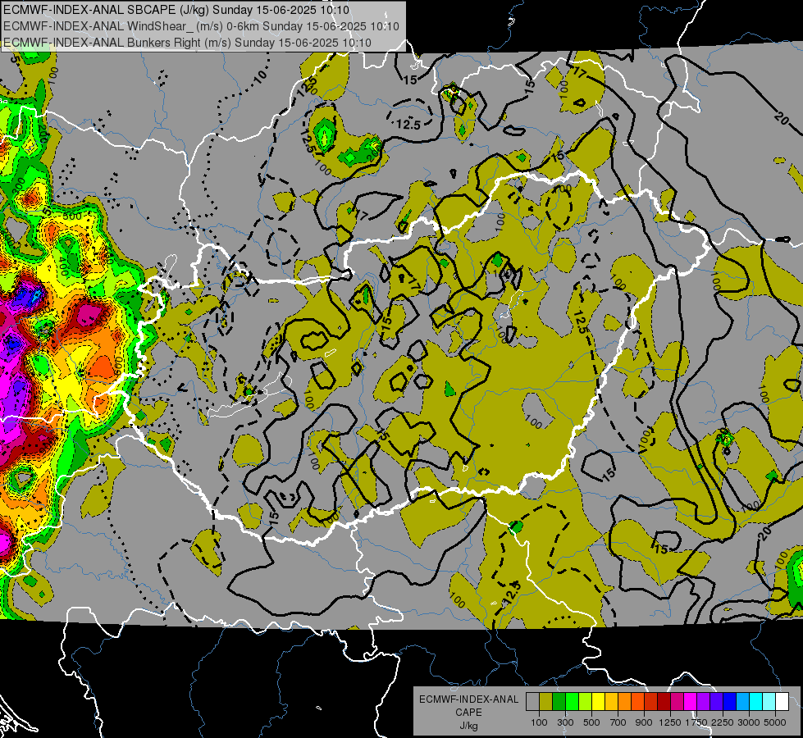
Task: Select the 700 tick label on the colorbar
Action: point(618,722)
